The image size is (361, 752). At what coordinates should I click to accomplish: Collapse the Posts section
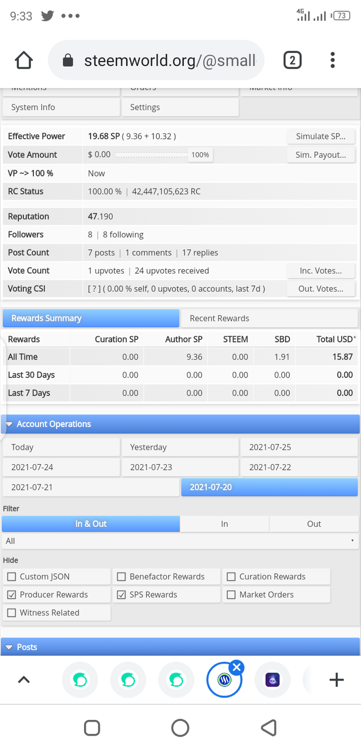tap(180, 647)
